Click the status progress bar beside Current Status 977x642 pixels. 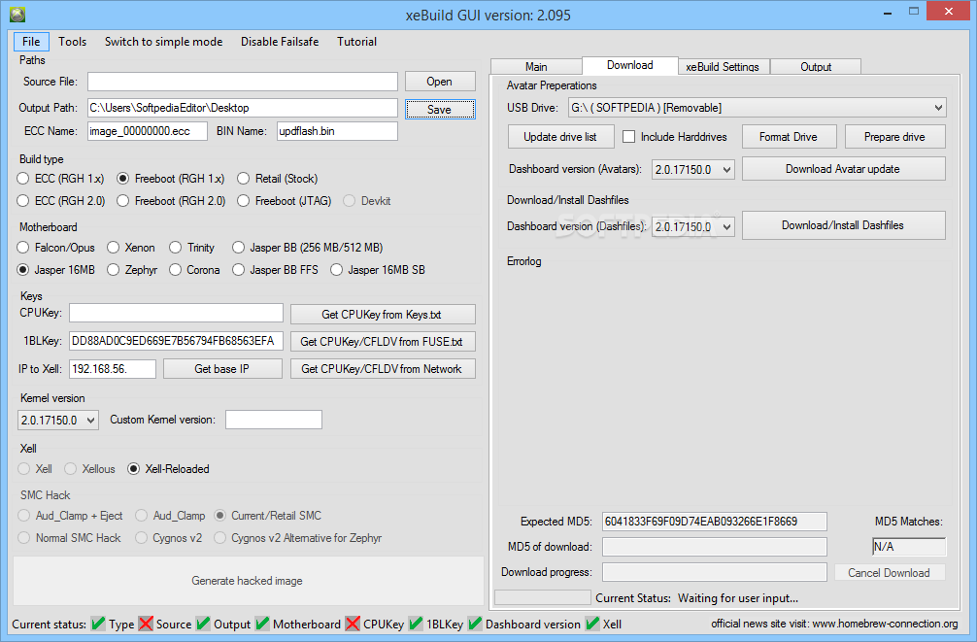tap(543, 597)
